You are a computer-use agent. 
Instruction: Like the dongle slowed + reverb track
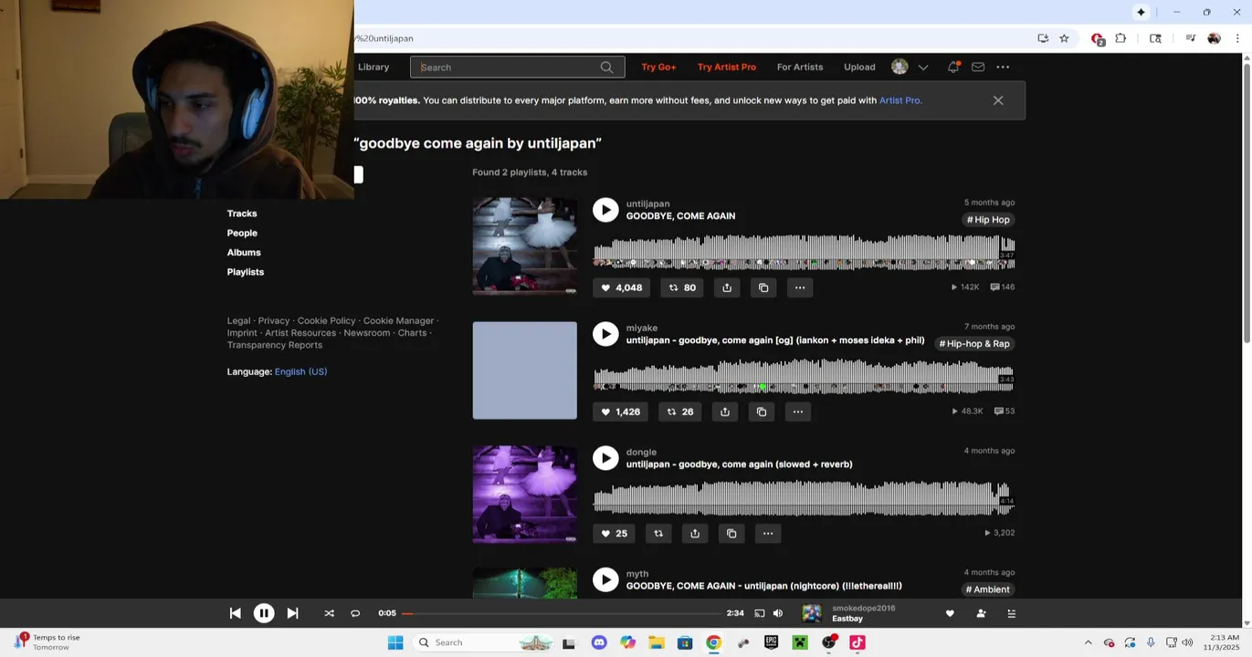click(x=614, y=533)
